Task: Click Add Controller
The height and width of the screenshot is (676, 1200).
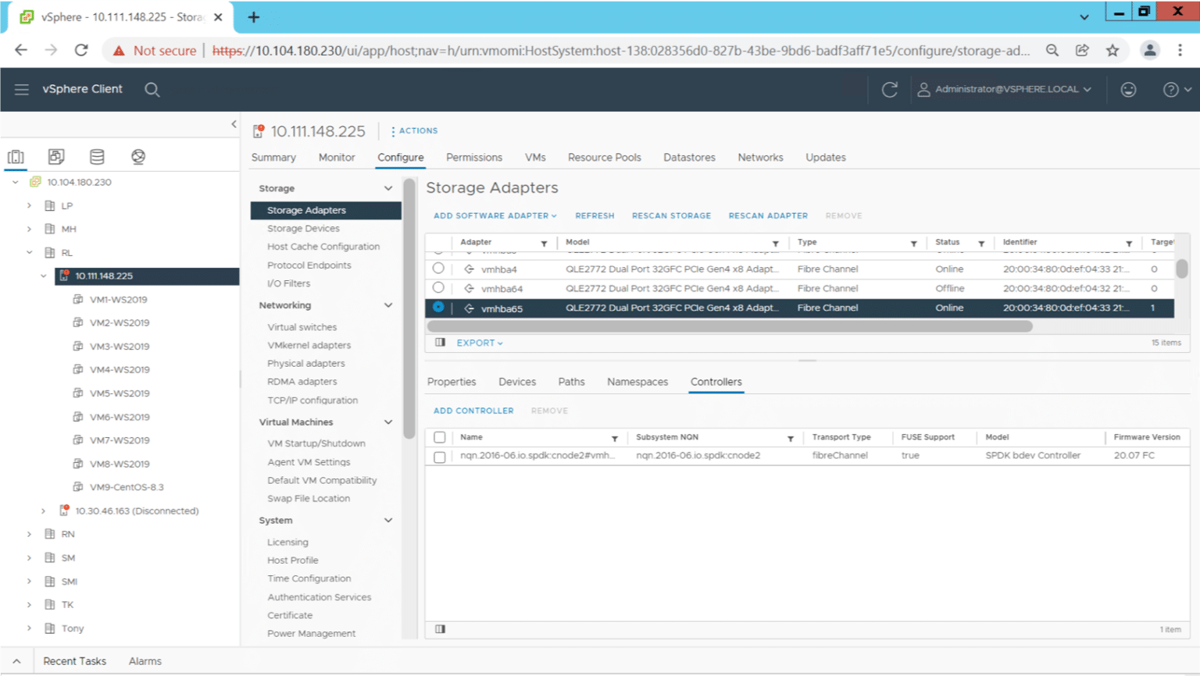Action: point(473,411)
